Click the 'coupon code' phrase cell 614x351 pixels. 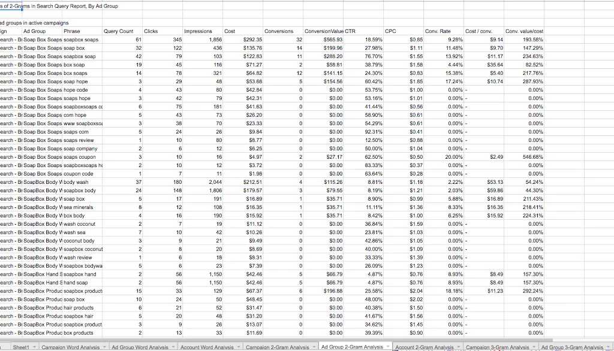82,174
